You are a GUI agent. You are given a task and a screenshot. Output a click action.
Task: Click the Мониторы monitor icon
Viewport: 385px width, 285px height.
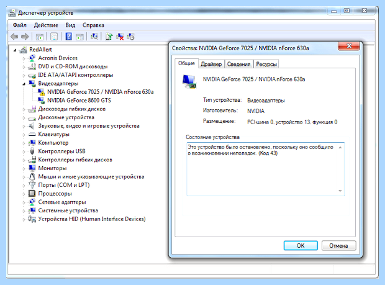32,168
